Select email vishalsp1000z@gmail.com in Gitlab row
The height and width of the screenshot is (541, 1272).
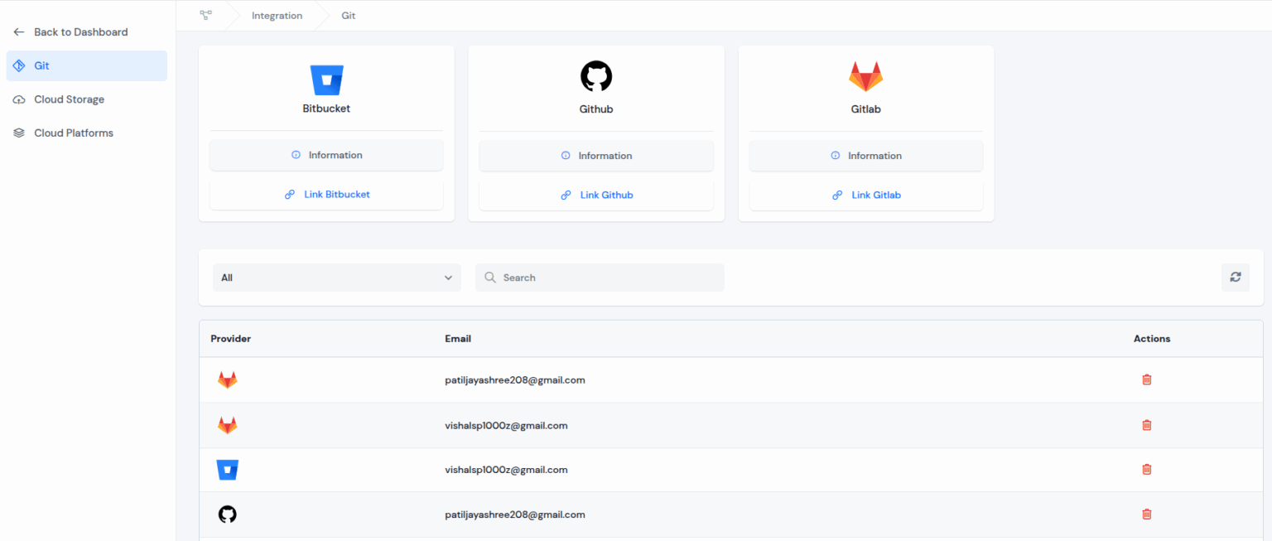[506, 426]
